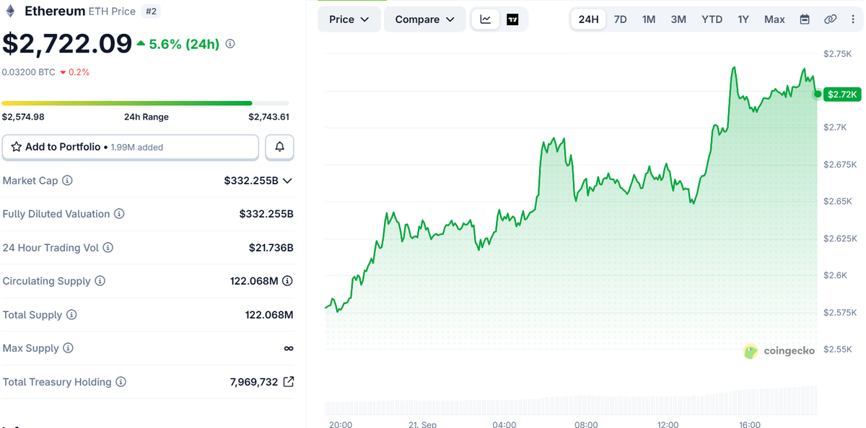Click the Total Supply 122.068M value
This screenshot has width=866, height=428.
[269, 315]
